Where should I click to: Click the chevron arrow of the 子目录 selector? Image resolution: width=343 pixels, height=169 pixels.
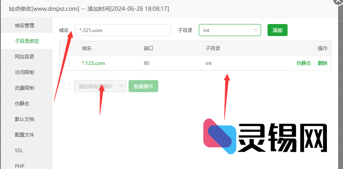(x=255, y=30)
